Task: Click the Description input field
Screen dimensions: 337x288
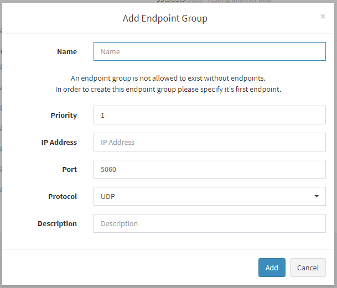Action: tap(210, 223)
